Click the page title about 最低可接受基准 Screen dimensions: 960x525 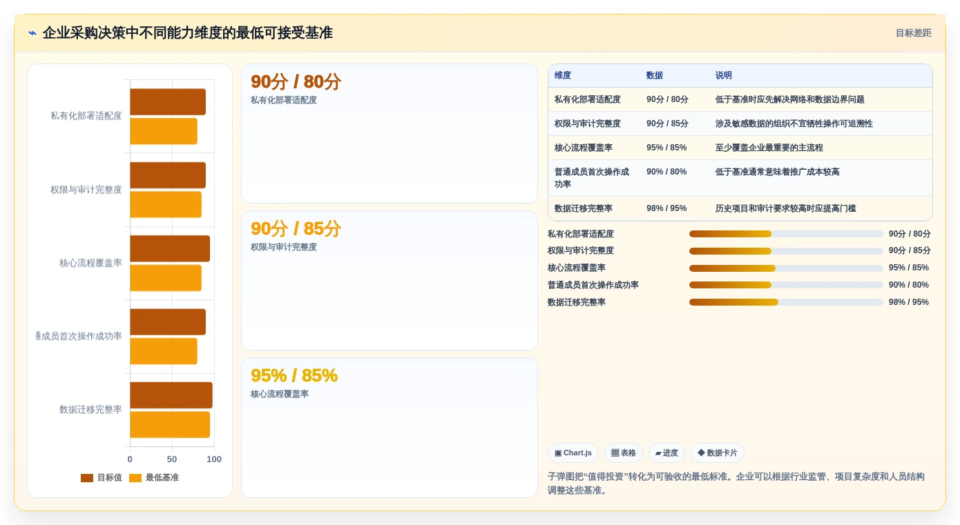(188, 33)
